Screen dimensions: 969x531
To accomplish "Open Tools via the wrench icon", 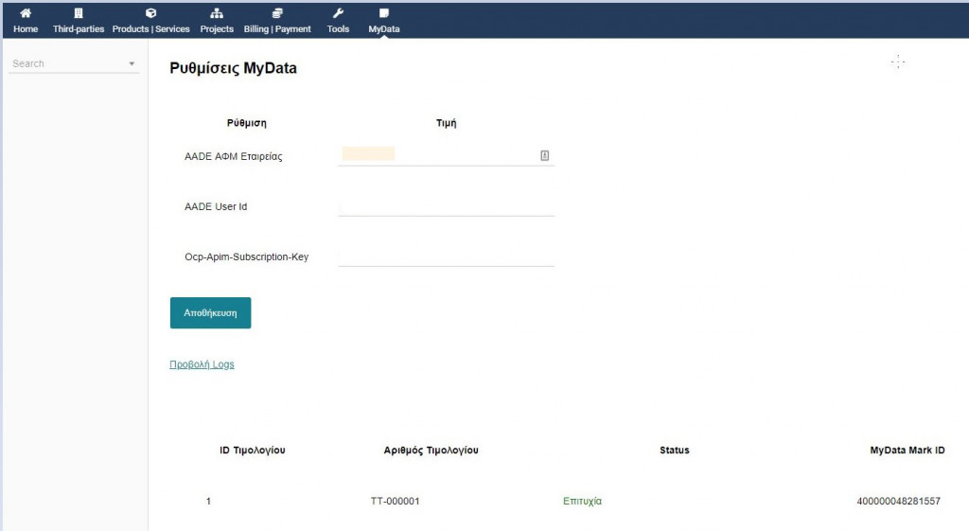I will pos(338,13).
